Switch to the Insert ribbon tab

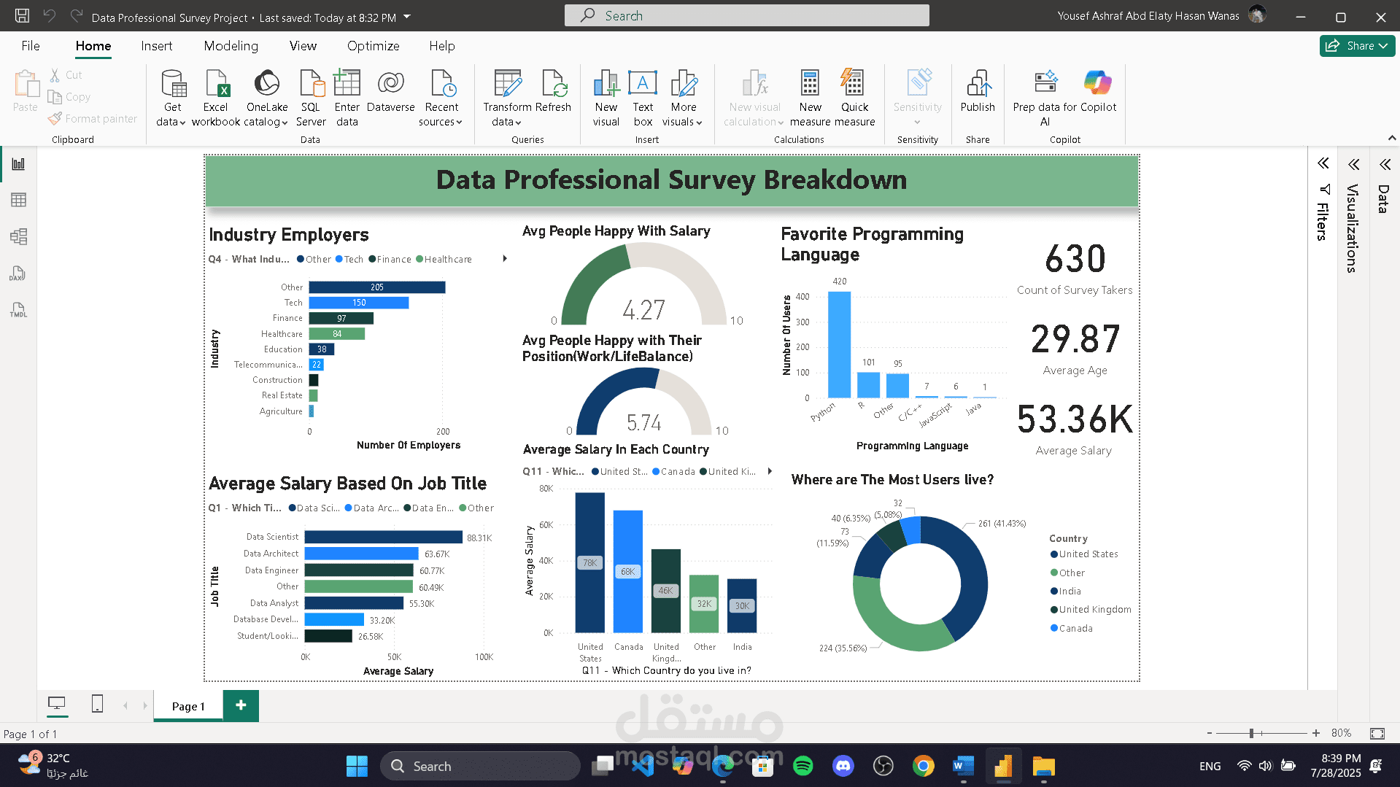(x=156, y=46)
